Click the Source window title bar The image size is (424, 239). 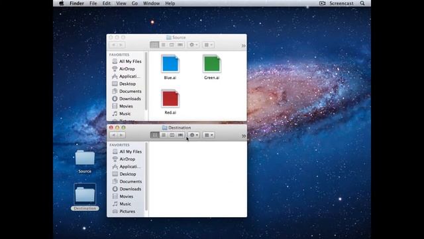[176, 37]
